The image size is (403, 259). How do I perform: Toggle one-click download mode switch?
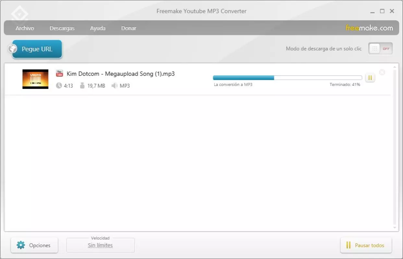380,49
